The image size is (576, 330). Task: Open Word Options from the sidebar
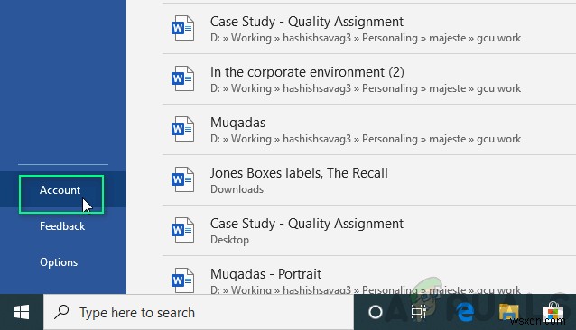[59, 262]
